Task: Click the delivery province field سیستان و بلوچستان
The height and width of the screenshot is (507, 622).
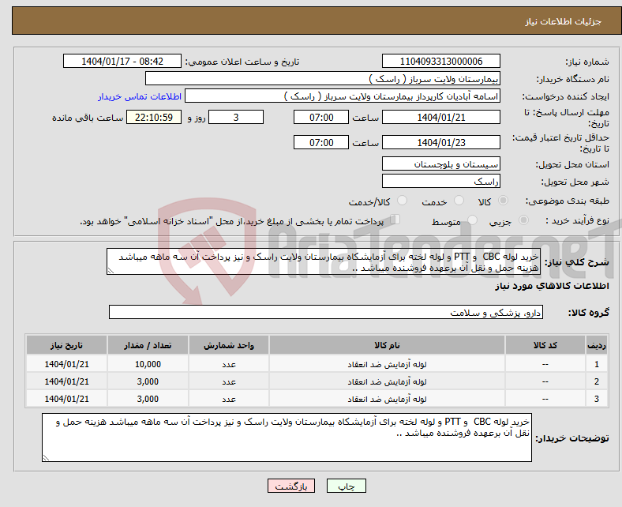Action: [x=440, y=163]
